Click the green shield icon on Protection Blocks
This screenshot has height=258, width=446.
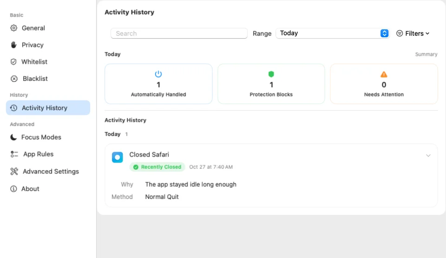(271, 74)
